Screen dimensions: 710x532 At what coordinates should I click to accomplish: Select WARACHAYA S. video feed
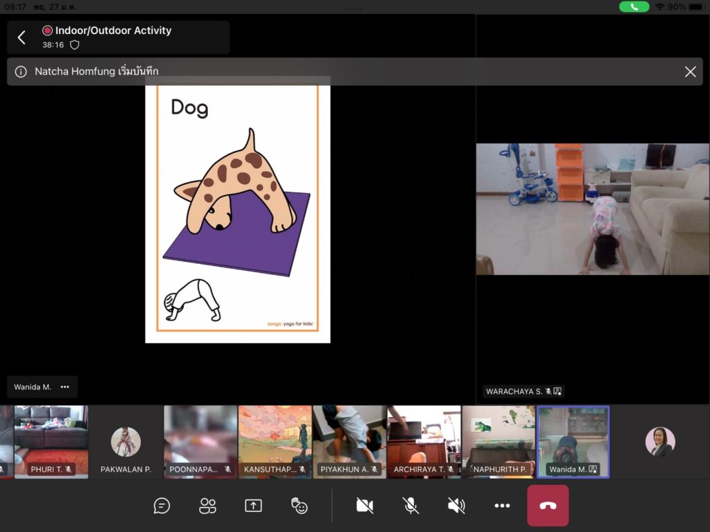592,209
